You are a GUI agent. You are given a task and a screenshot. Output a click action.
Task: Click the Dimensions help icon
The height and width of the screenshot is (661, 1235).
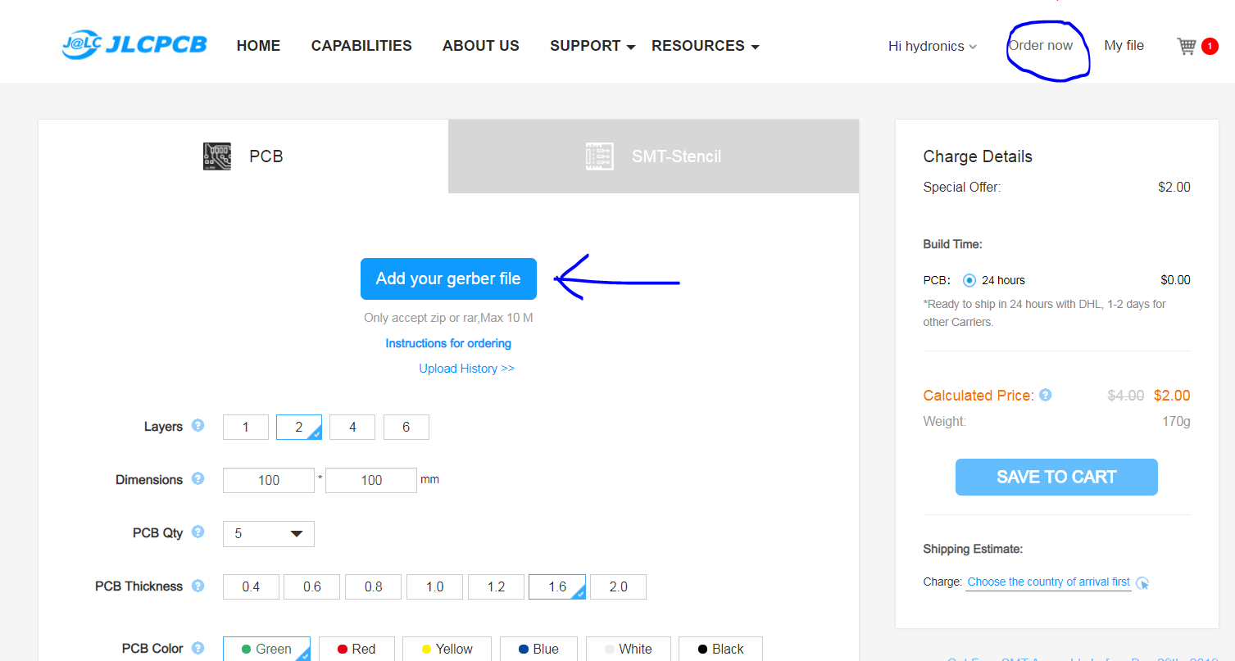click(x=198, y=478)
